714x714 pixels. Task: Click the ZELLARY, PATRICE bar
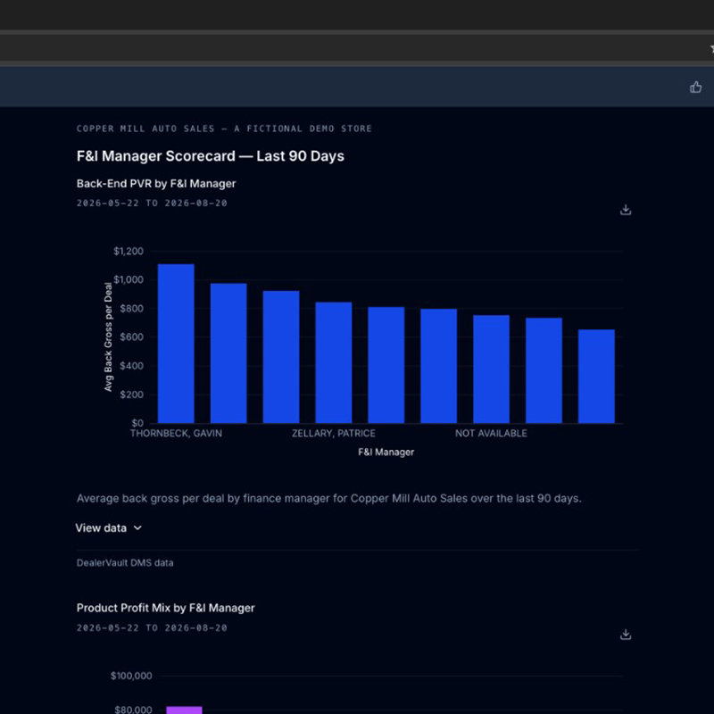coord(334,362)
